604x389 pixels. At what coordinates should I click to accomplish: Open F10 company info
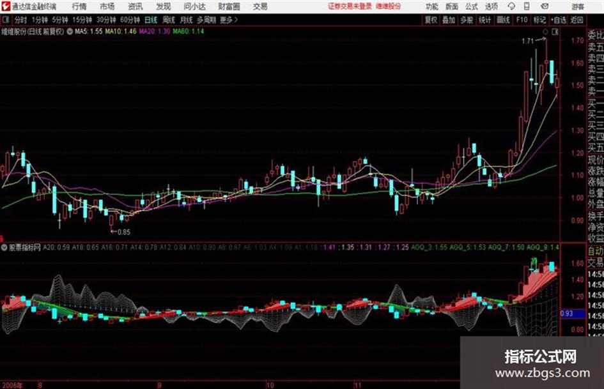click(x=522, y=20)
